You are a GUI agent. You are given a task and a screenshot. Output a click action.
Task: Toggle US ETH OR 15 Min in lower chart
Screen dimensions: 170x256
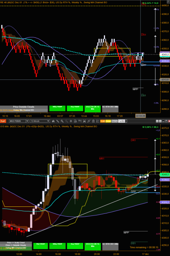(93, 246)
